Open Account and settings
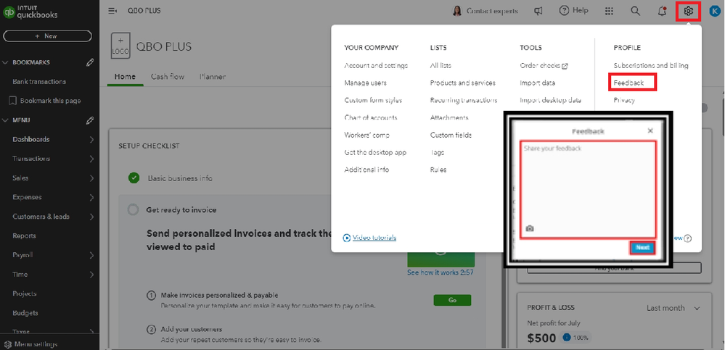Image resolution: width=725 pixels, height=350 pixels. coord(376,65)
